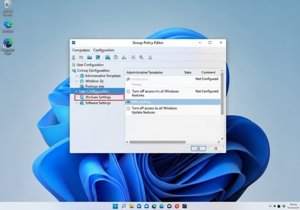Open the Windows Start button

[x=115, y=206]
